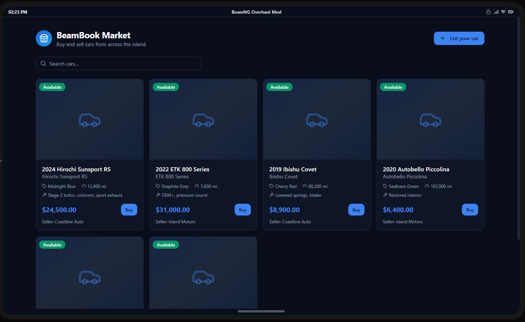Click the tag icon beside Seafoam Green

tap(385, 186)
